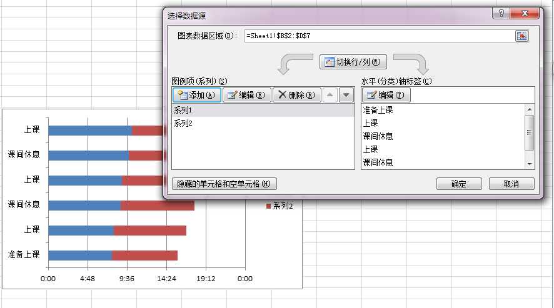Click the blue bar for 准备上课
The height and width of the screenshot is (308, 554).
coord(80,255)
